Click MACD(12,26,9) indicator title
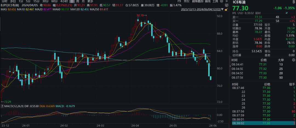 [14, 106]
